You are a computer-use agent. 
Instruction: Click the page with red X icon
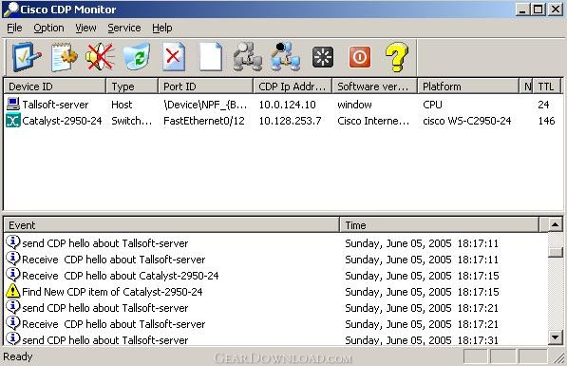tap(174, 57)
